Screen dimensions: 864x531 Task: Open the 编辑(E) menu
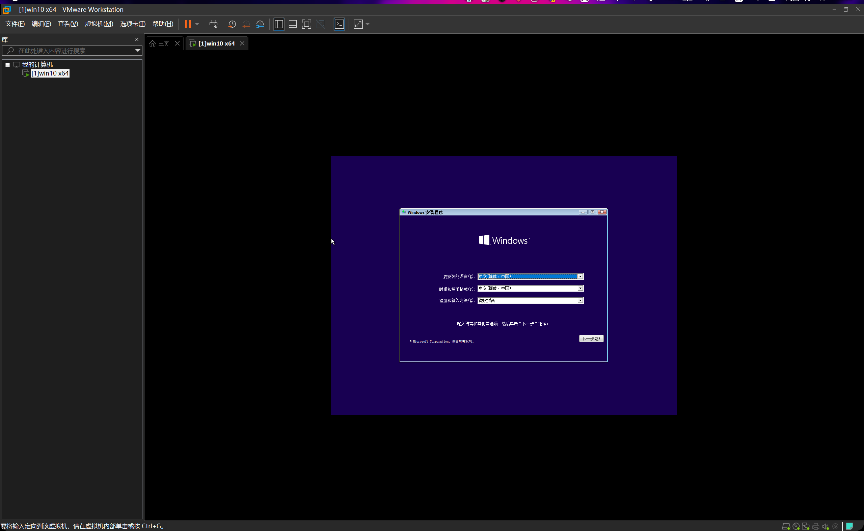tap(42, 24)
